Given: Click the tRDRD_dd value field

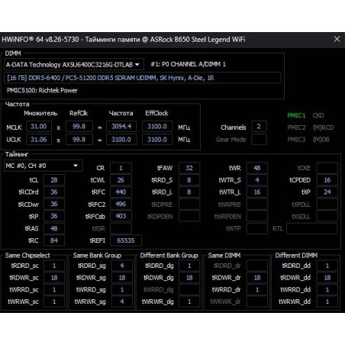Looking at the screenshot, I should pyautogui.click(x=327, y=266).
